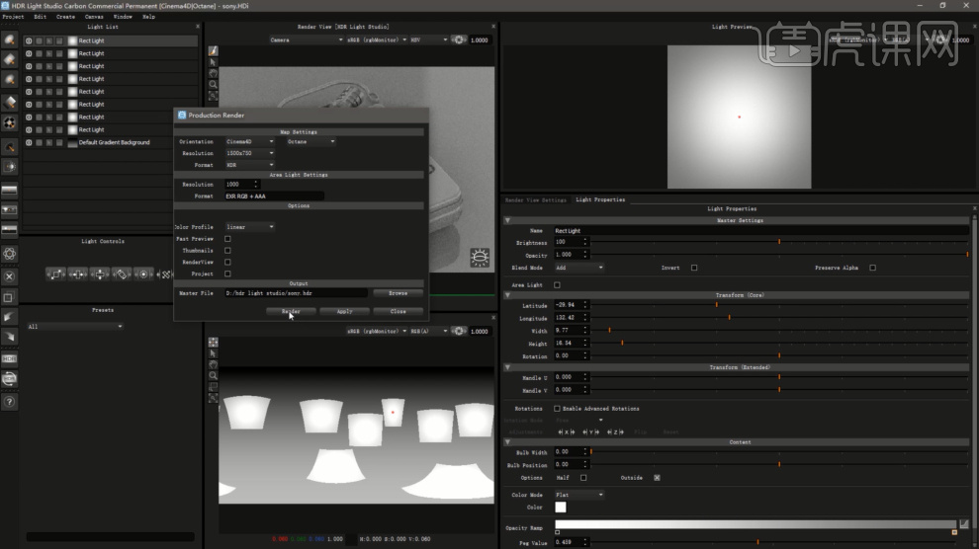Open the Edit menu
Viewport: 979px width, 549px height.
[x=40, y=17]
